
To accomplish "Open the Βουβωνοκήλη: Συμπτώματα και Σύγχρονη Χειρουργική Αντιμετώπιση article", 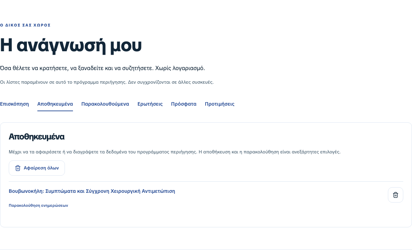I will click(92, 191).
